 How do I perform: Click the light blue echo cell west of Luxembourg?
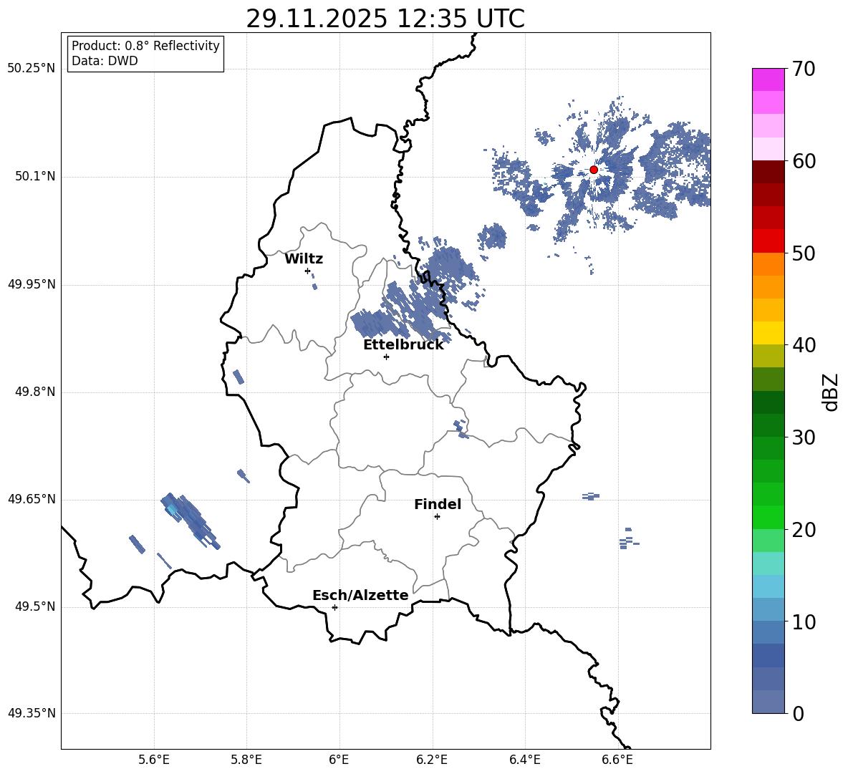[172, 509]
